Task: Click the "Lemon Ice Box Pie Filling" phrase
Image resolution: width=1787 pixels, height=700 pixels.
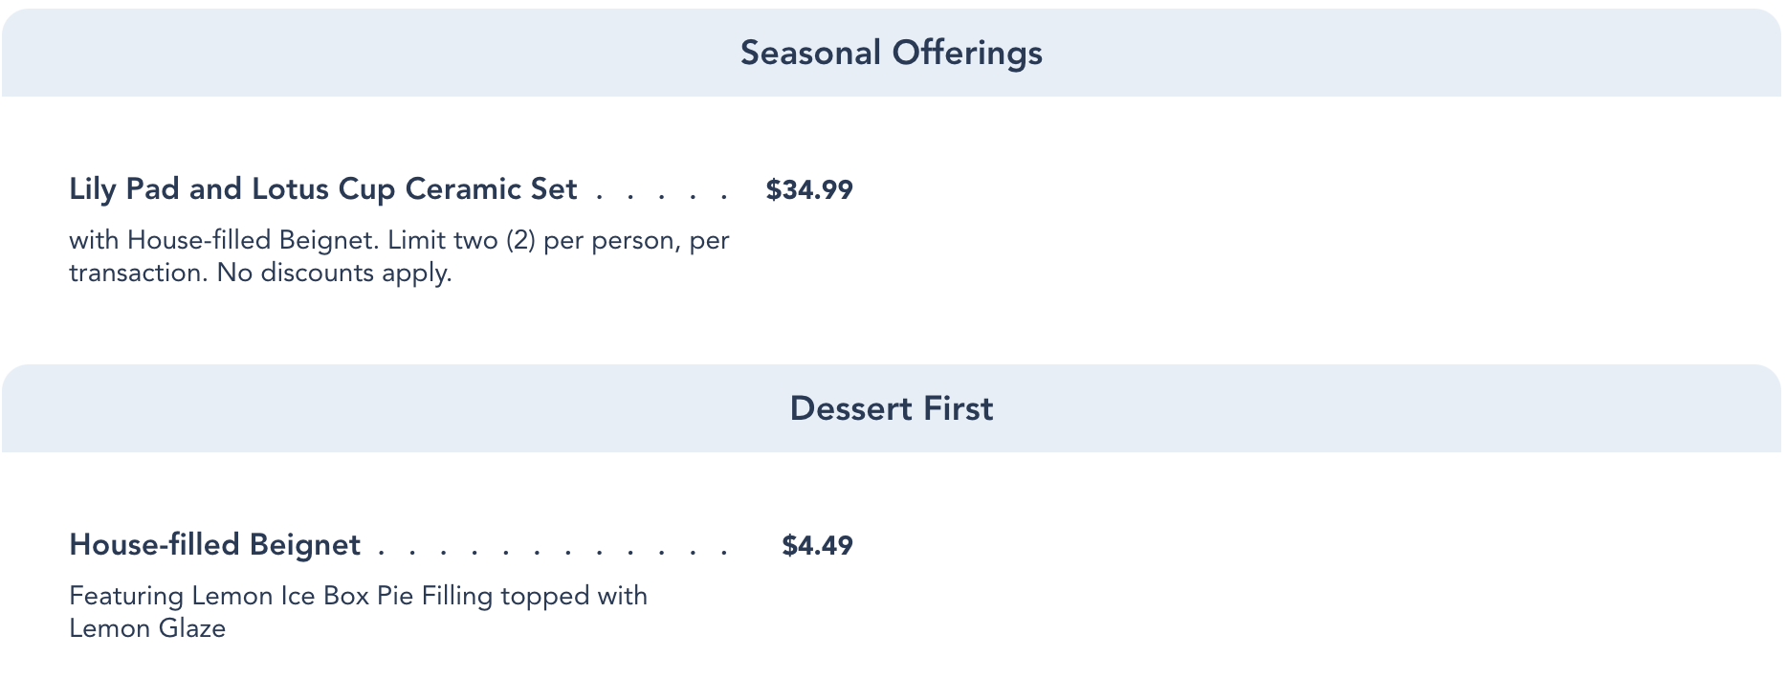Action: click(x=342, y=596)
